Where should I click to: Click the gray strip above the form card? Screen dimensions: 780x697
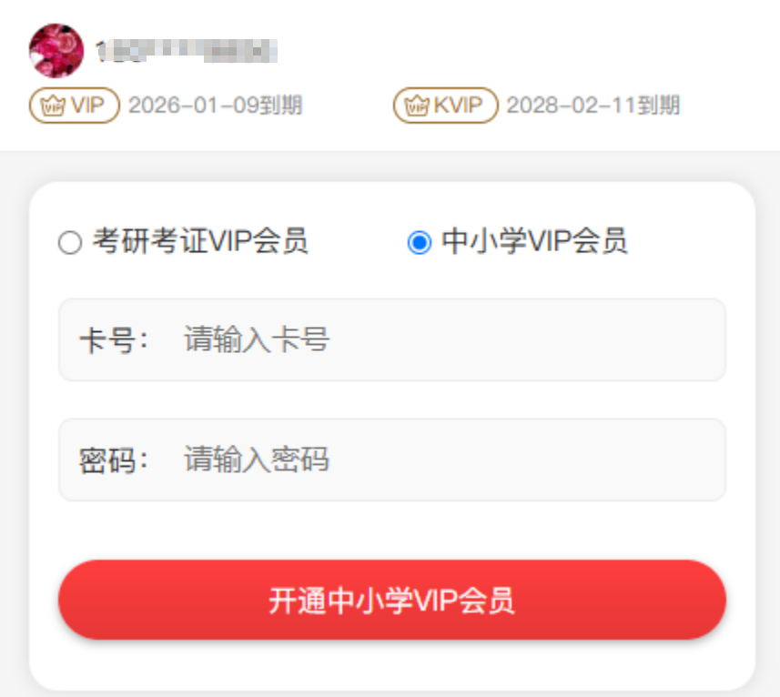[390, 166]
